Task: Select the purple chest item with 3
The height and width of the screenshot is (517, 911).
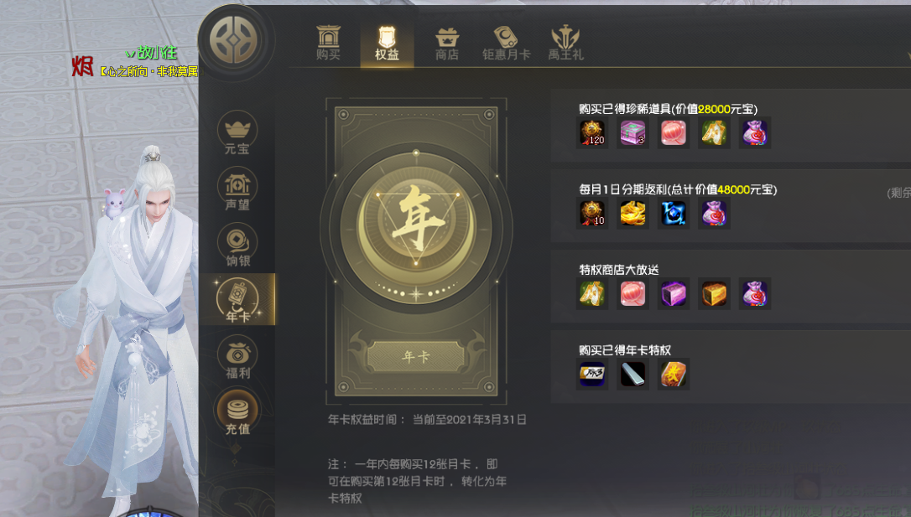Action: tap(632, 133)
